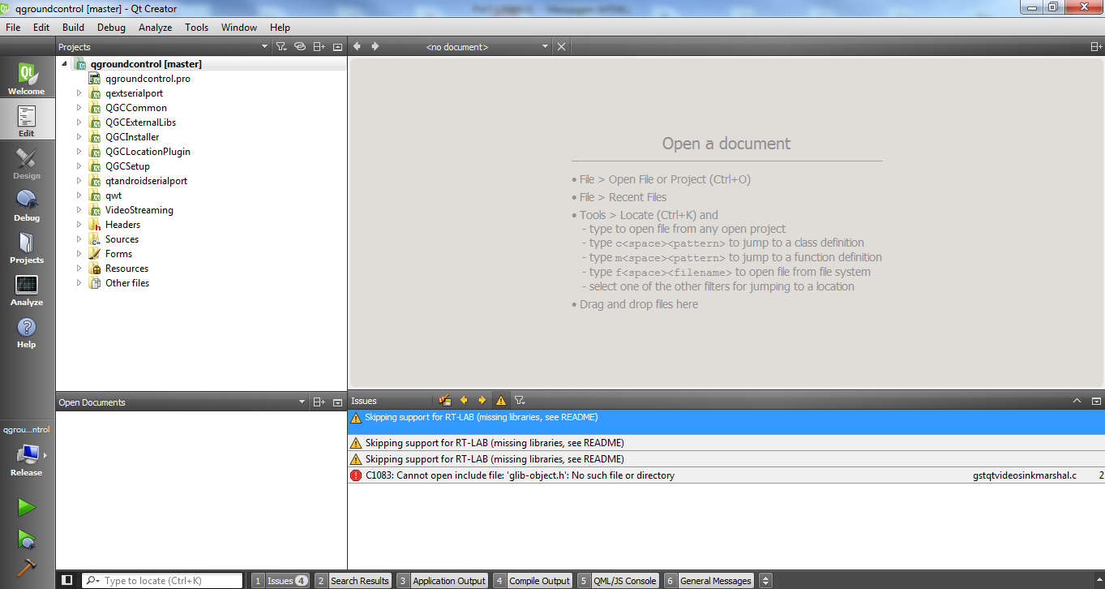Go to next issue
The height and width of the screenshot is (589, 1105).
click(482, 400)
